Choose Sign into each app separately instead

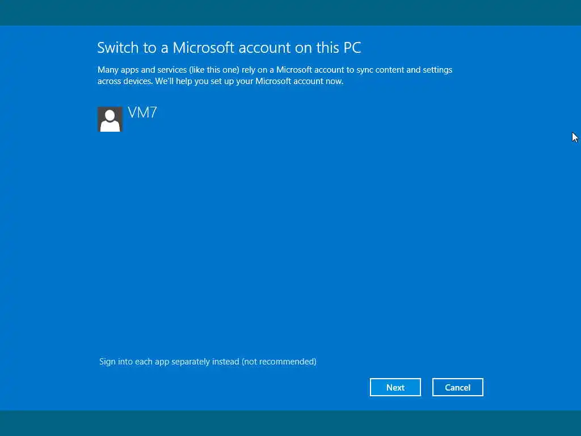(208, 362)
